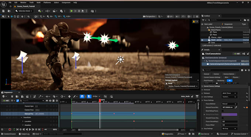Select the Manual Focus track row in Sequencer
The width and height of the screenshot is (251, 137).
(30, 114)
